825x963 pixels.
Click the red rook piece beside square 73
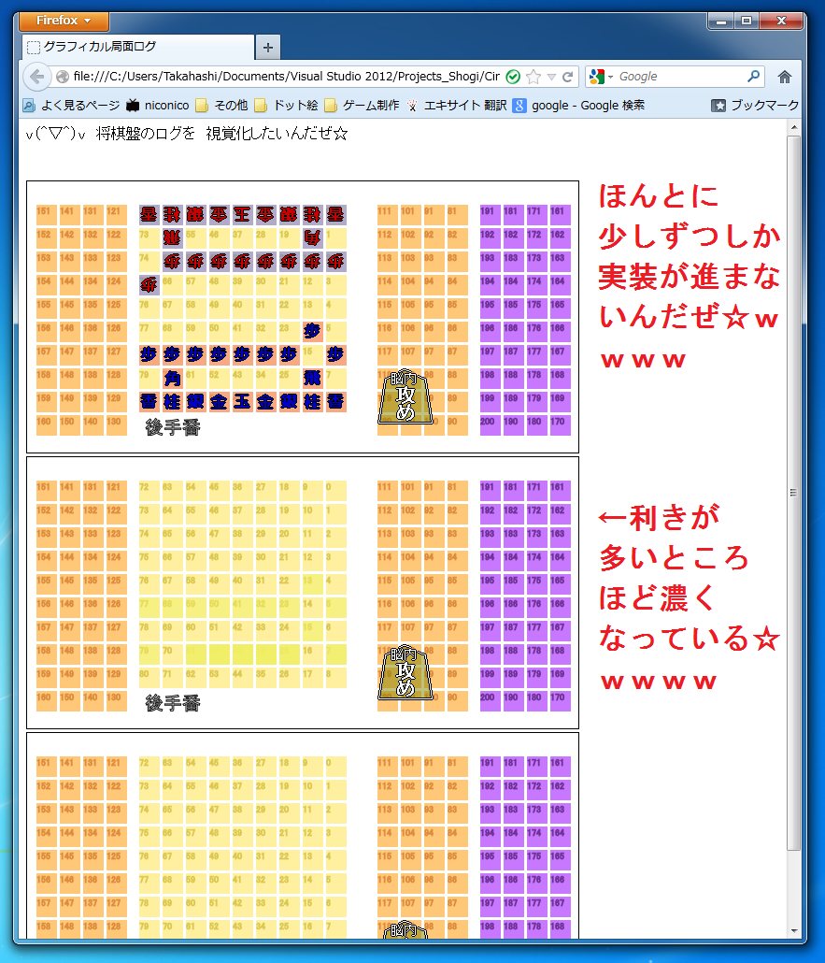(173, 237)
